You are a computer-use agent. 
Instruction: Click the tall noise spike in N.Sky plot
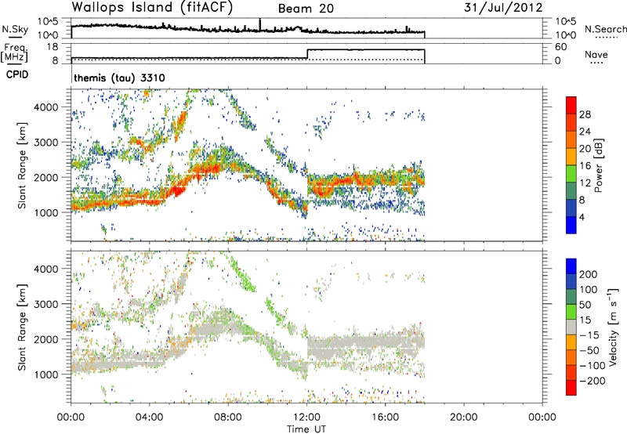click(x=260, y=24)
